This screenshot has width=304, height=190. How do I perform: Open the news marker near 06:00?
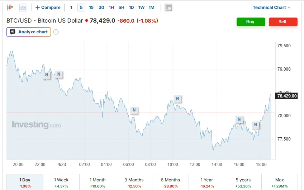134,110
